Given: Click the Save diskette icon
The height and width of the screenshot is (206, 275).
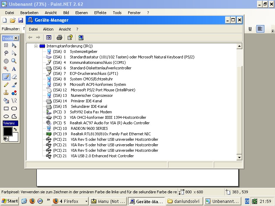Looking at the screenshot, I should click(21, 20).
